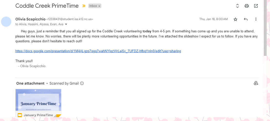Open the email in a new window
270x121 pixels.
256,6
